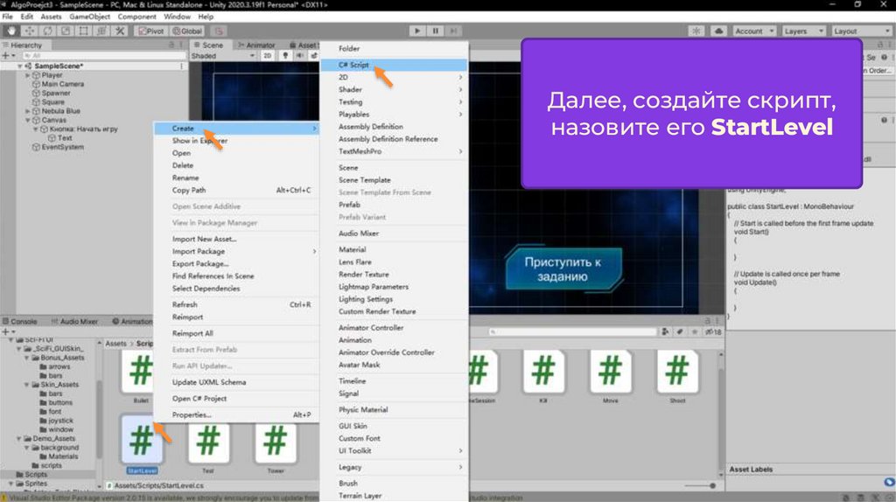Collapse the Canvas object in Hierarchy
Viewport: 896px width, 502px height.
coord(27,121)
